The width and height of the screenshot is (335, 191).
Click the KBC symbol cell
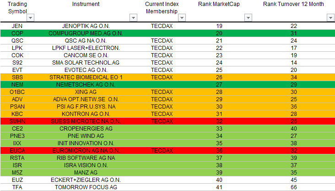(x=17, y=114)
